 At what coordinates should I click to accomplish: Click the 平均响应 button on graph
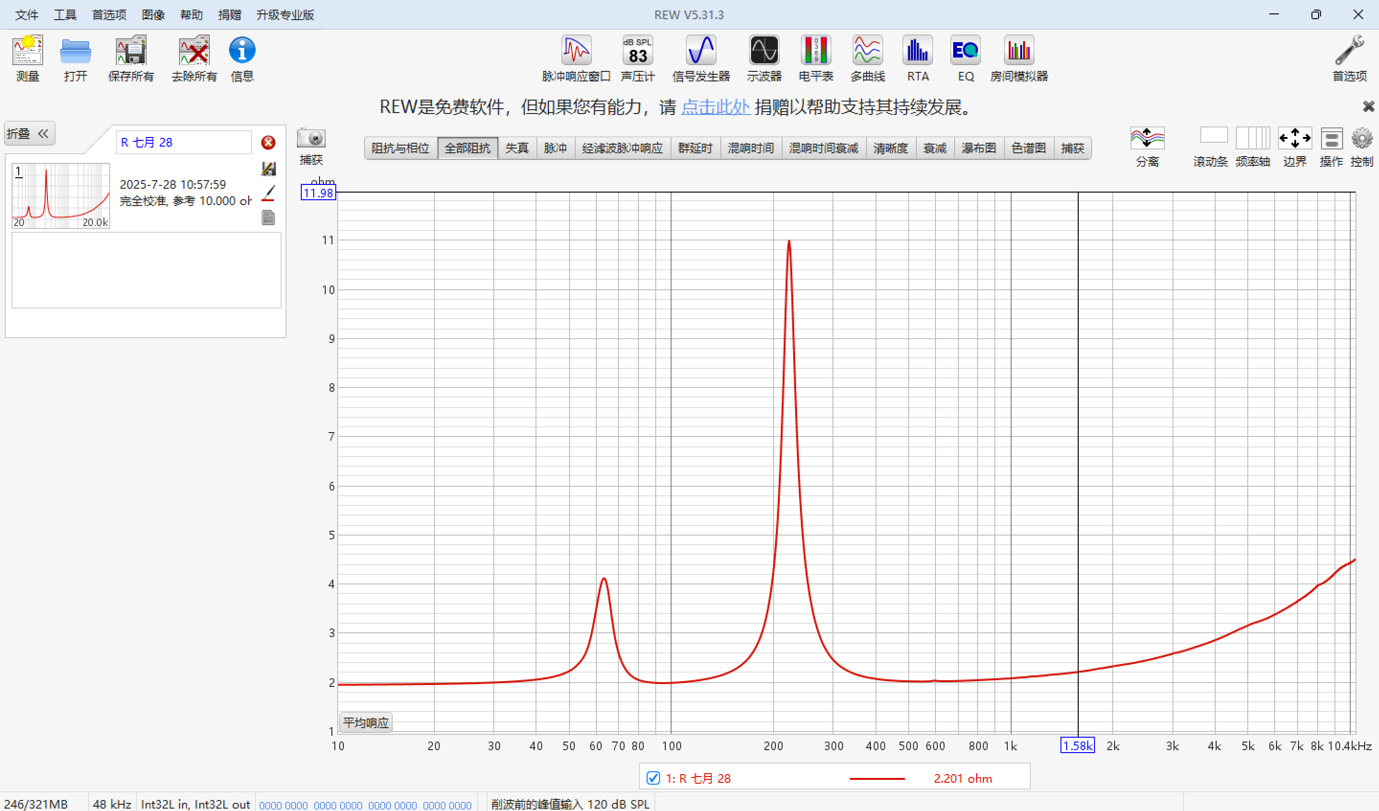point(365,723)
